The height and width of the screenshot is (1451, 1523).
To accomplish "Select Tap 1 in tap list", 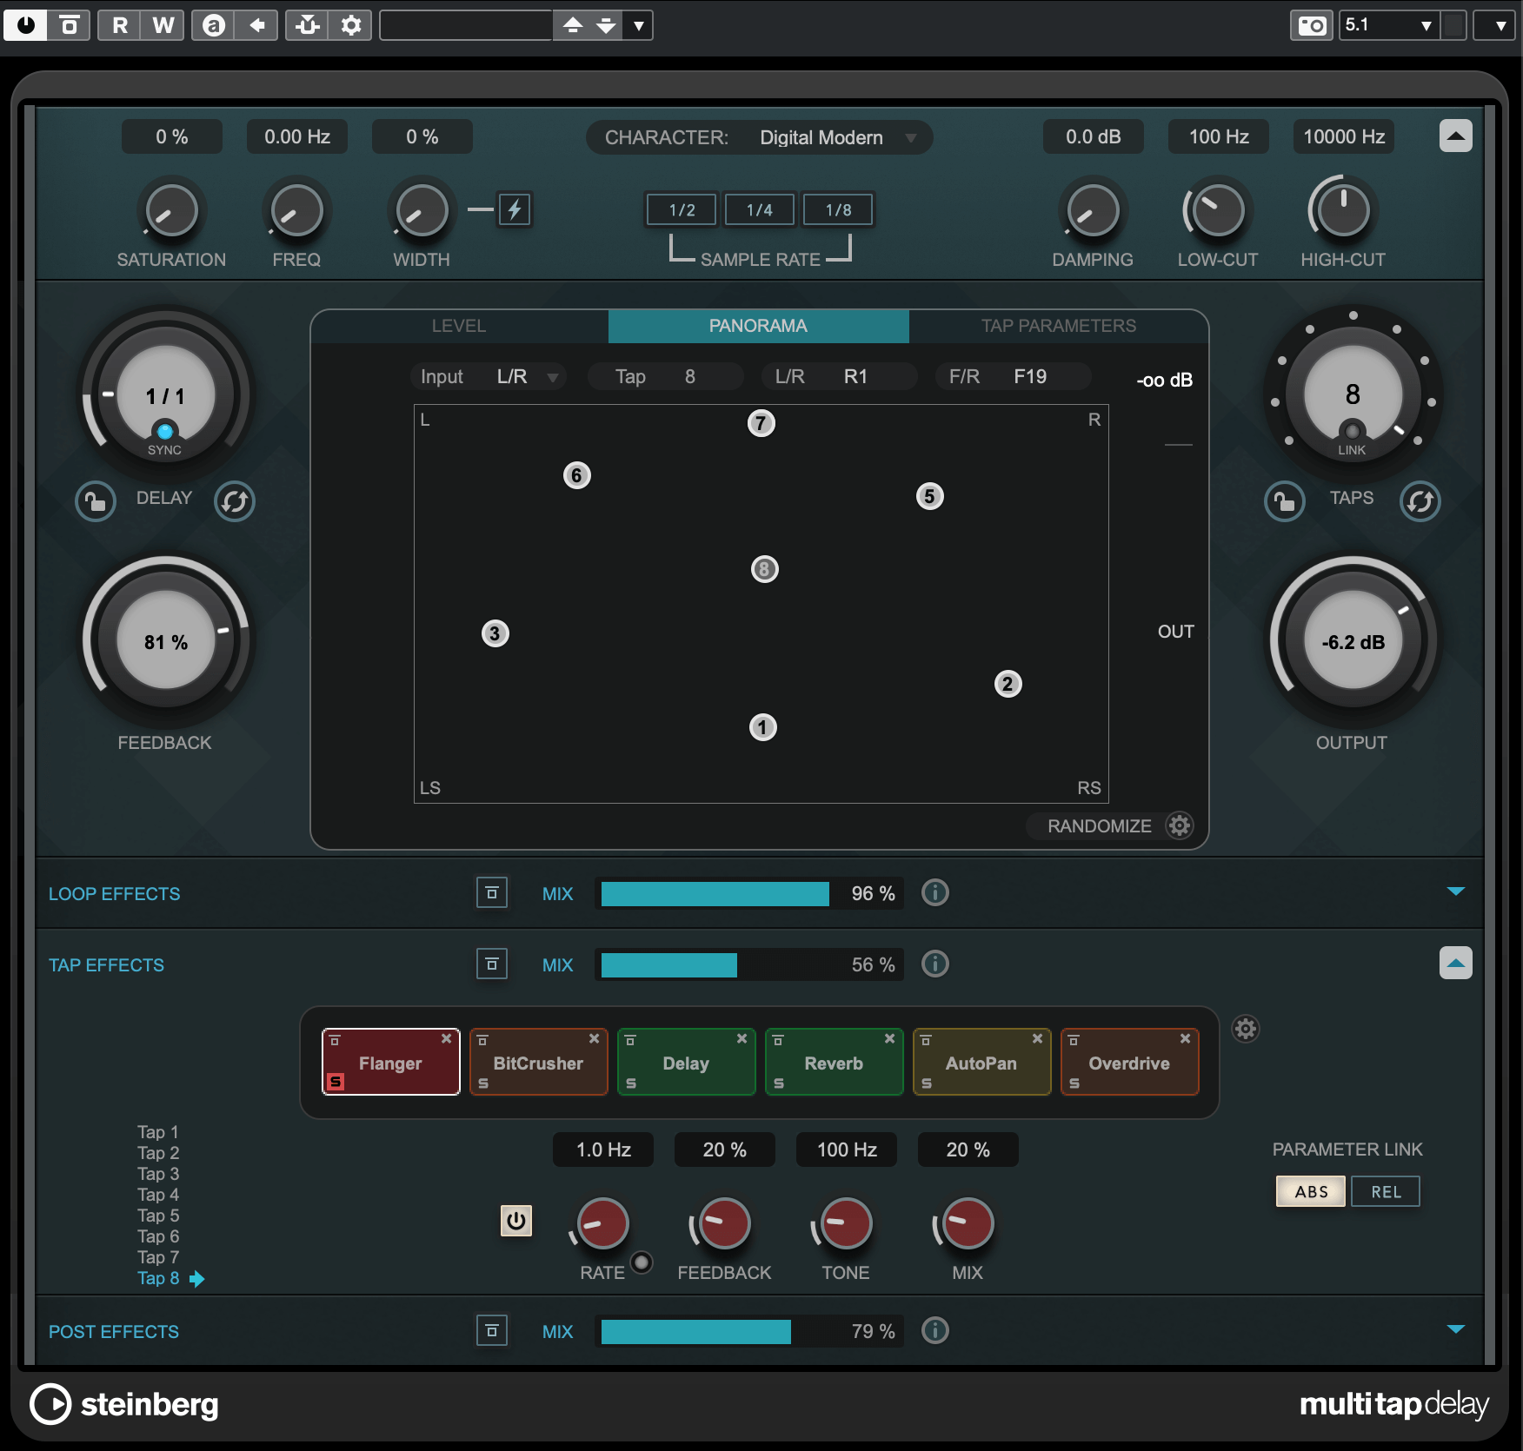I will pyautogui.click(x=158, y=1132).
